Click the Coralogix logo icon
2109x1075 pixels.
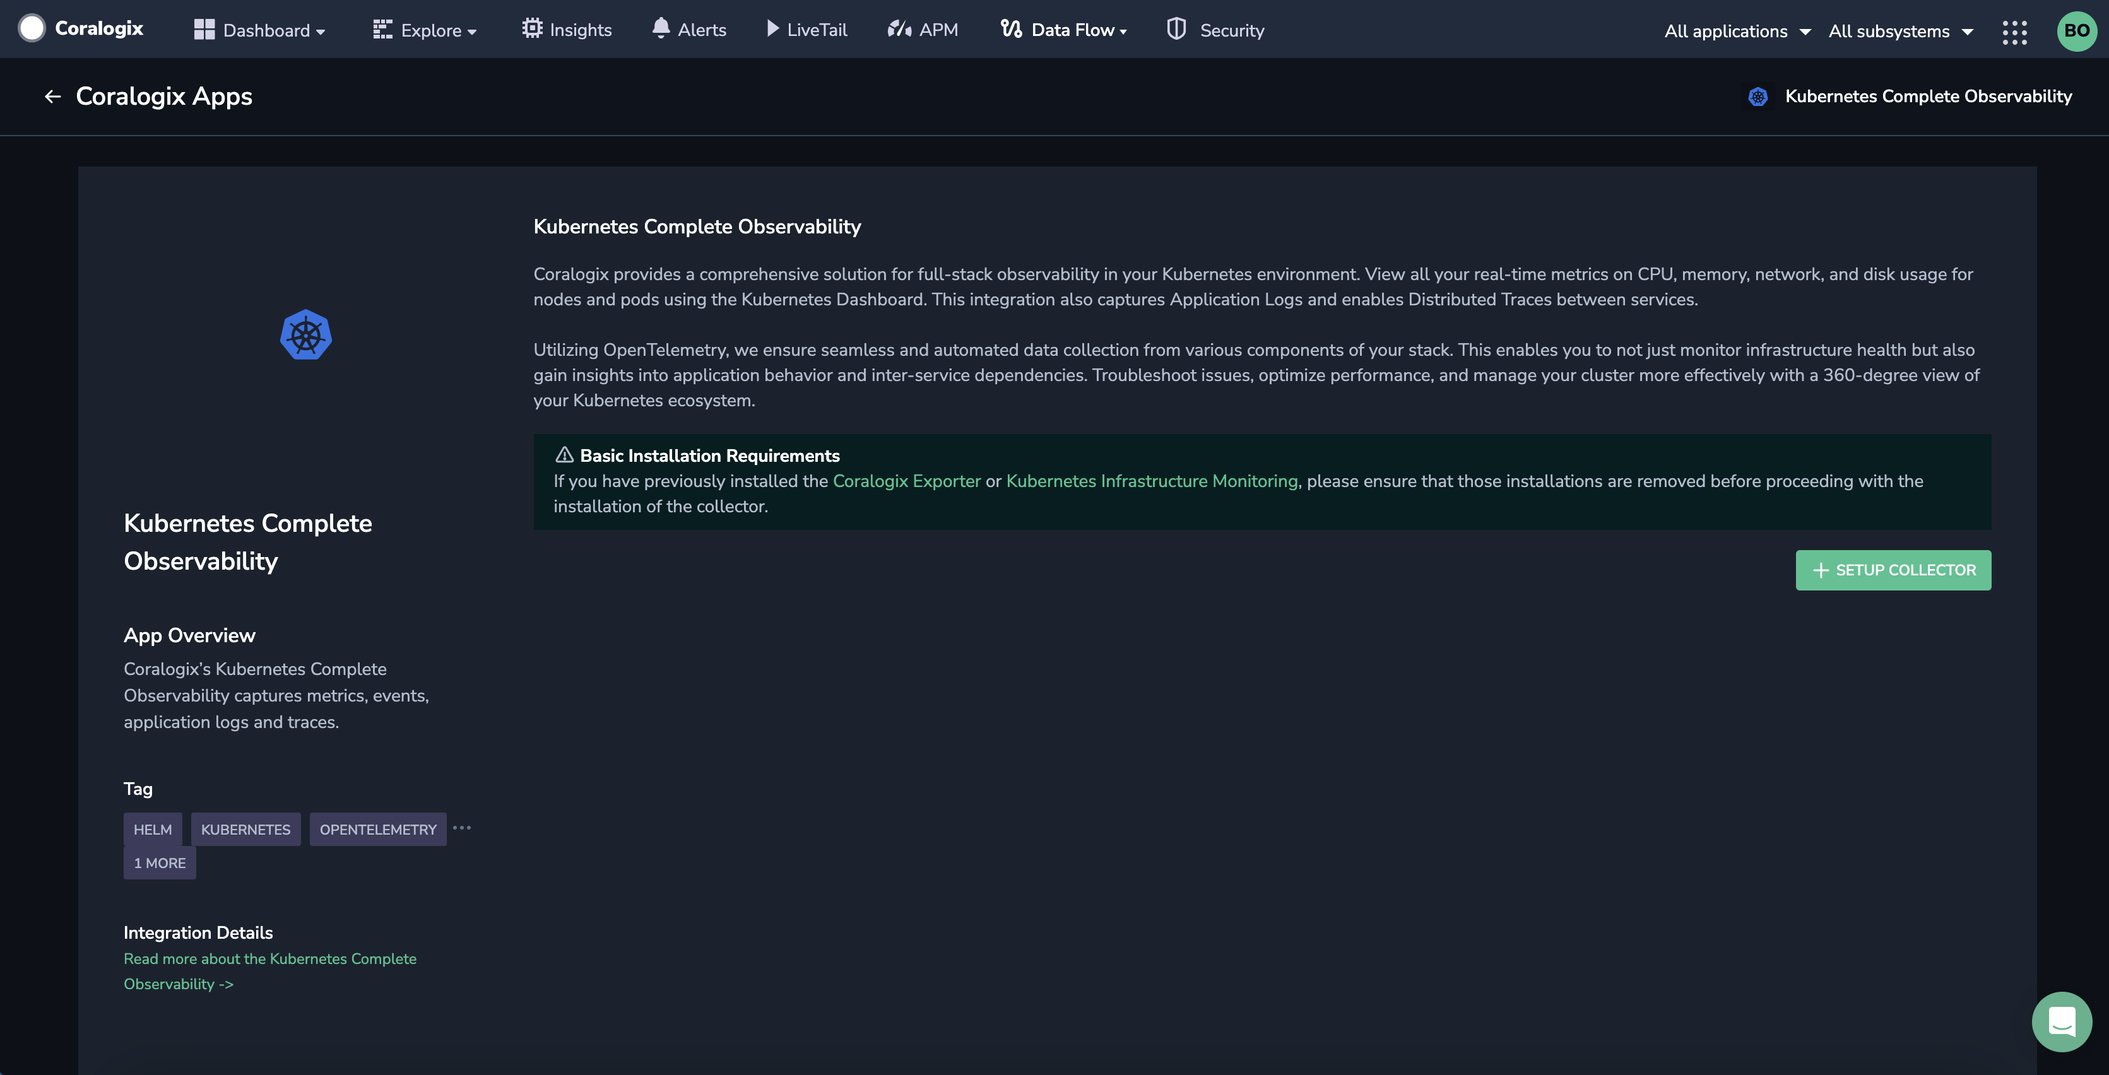(32, 28)
